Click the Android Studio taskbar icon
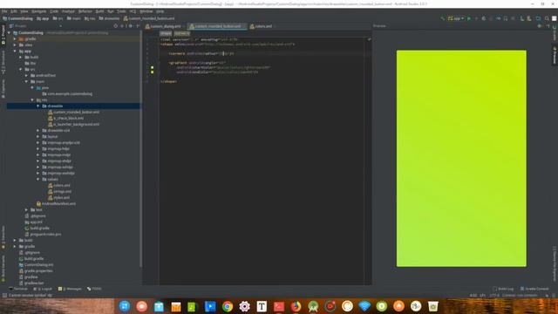558x314 pixels. (313, 306)
